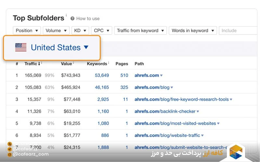This screenshot has width=260, height=162.
Task: Sort table by Traffic column header
Action: (x=32, y=64)
